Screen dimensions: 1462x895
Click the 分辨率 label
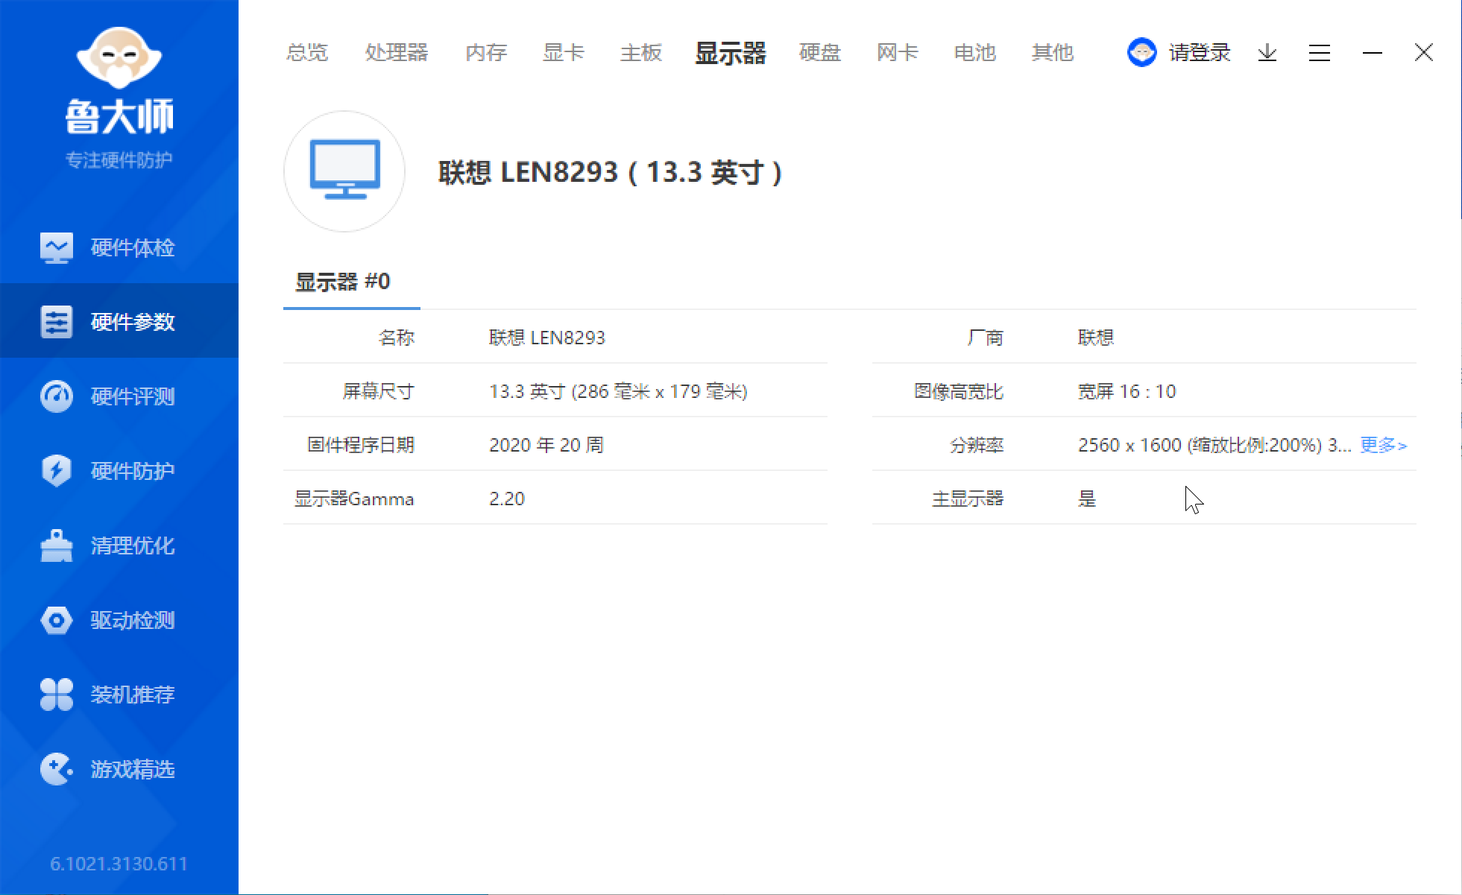pos(977,445)
